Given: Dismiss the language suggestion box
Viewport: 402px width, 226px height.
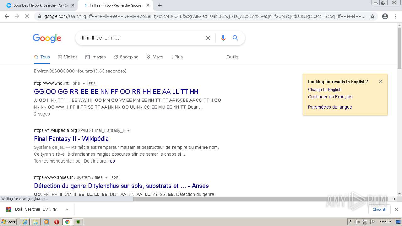Looking at the screenshot, I should point(381,81).
